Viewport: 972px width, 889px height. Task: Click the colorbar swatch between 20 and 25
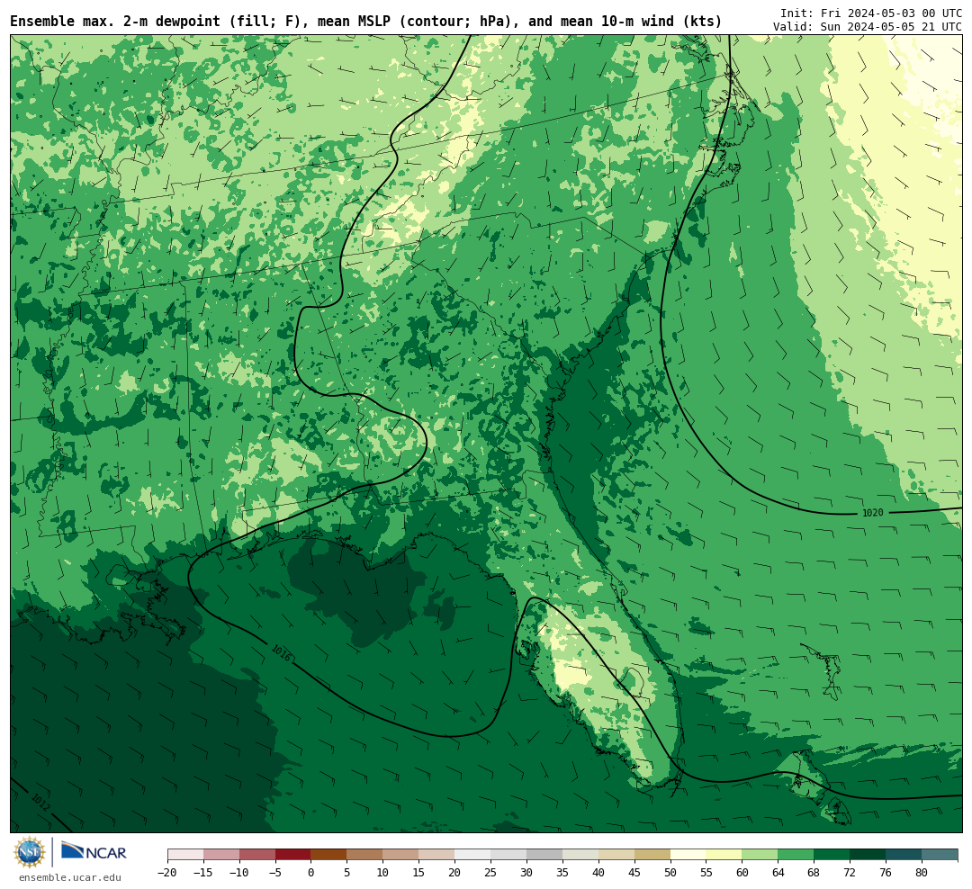coord(473,855)
